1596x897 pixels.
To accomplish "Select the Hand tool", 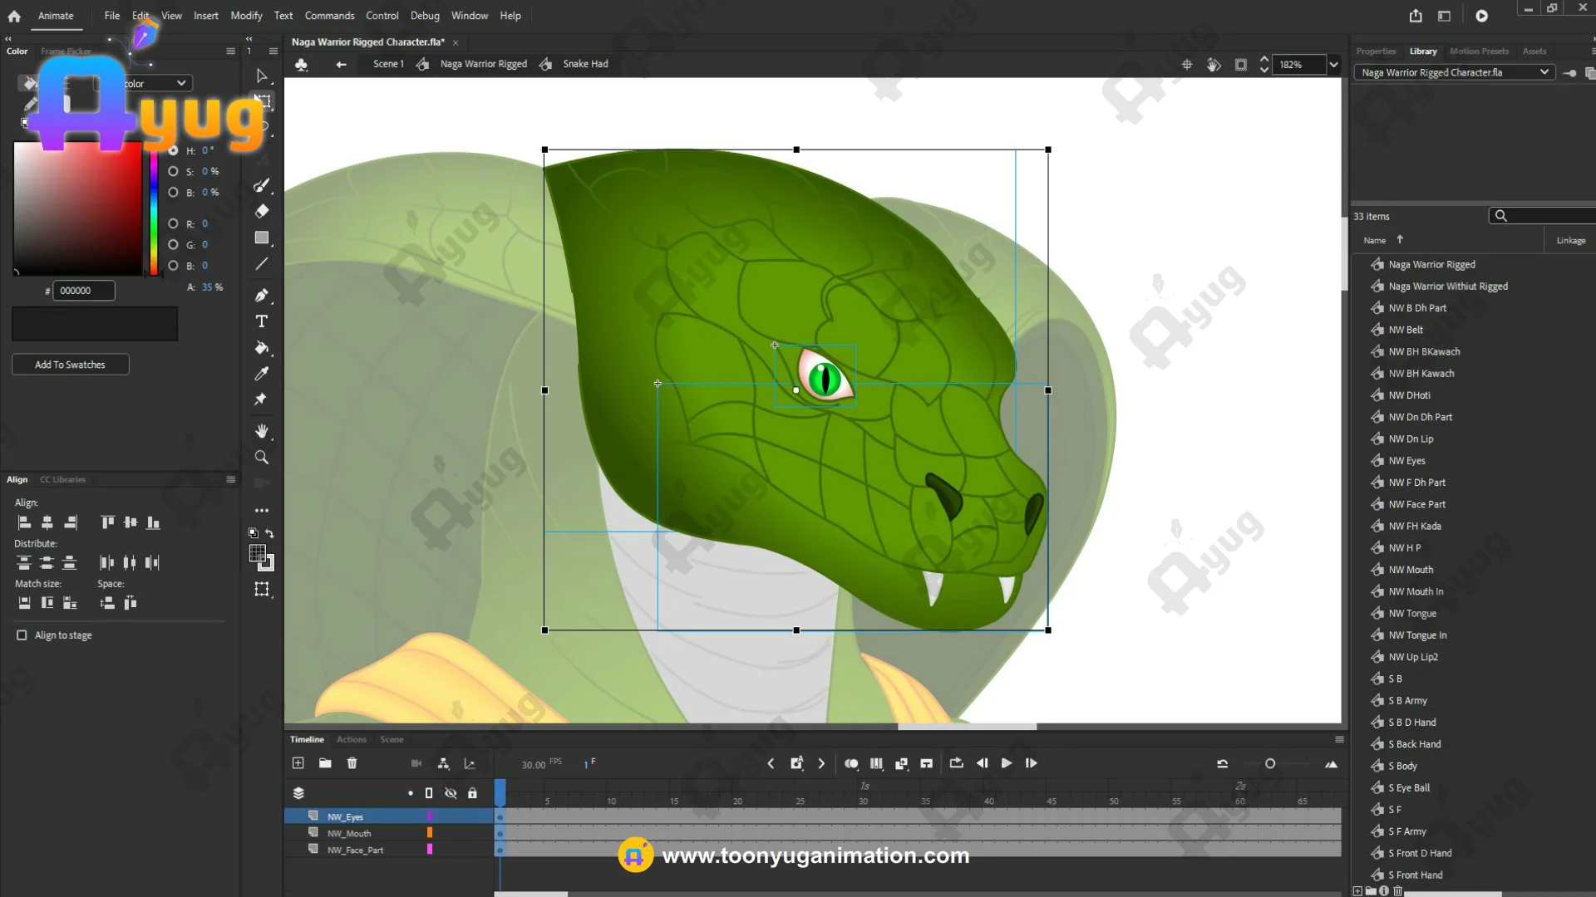I will point(261,431).
